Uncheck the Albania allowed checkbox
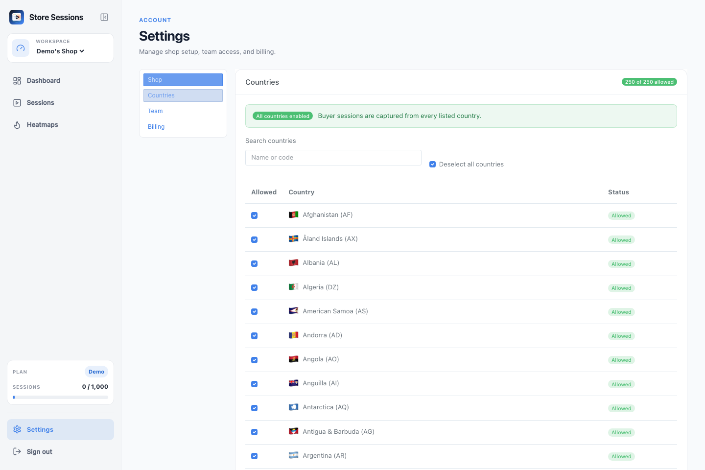Screen dimensions: 705x470 click(x=255, y=263)
